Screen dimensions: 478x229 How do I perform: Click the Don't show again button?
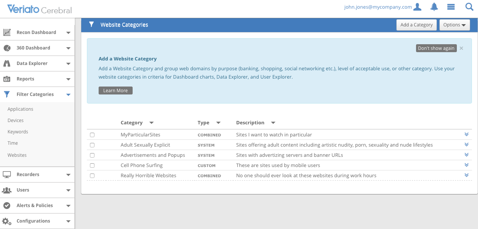click(x=436, y=48)
